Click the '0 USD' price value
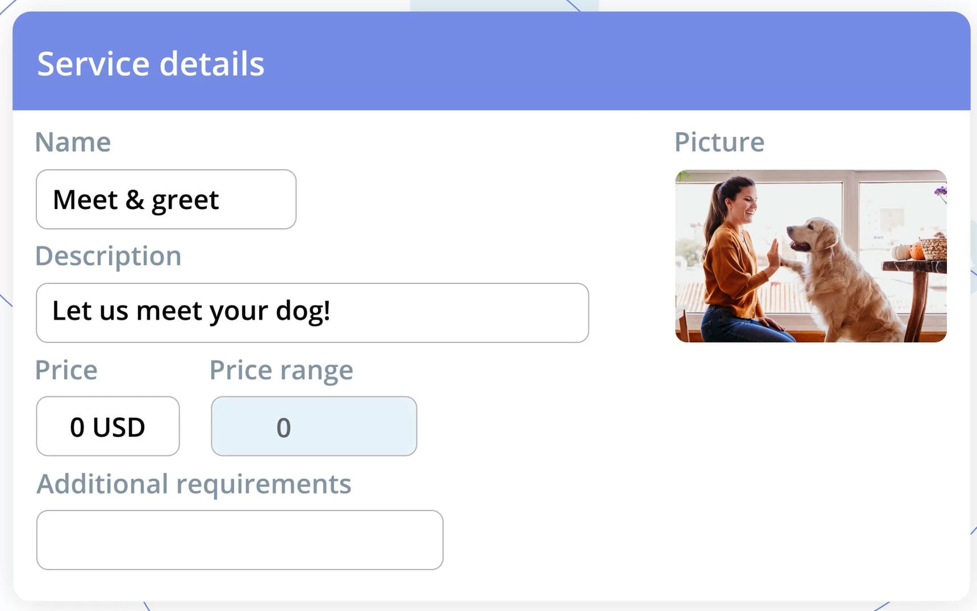This screenshot has width=977, height=611. (x=107, y=427)
